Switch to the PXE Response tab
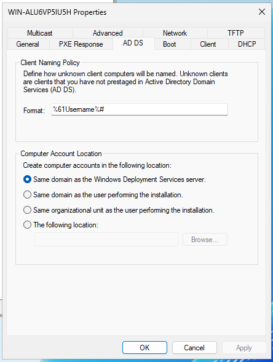This screenshot has width=273, height=362. tap(81, 44)
